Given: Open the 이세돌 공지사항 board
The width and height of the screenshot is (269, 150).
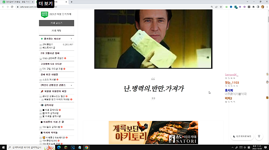Looking at the screenshot, I should (51, 116).
